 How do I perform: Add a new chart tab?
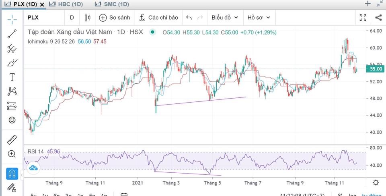tap(367, 4)
